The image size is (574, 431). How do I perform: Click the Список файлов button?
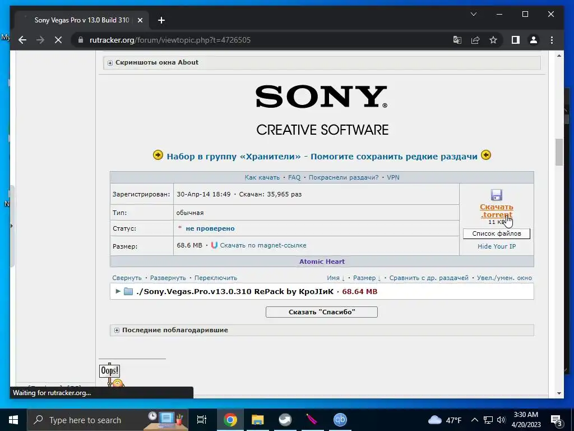[x=497, y=233]
